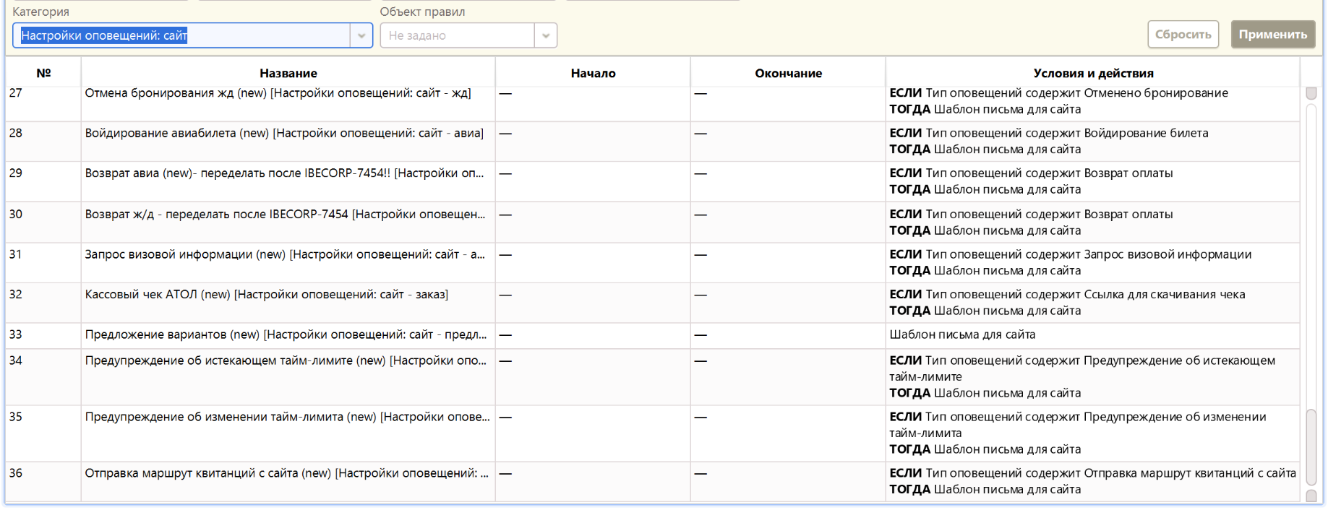The image size is (1328, 510).
Task: Click the Условия и действия column header
Action: click(1092, 73)
